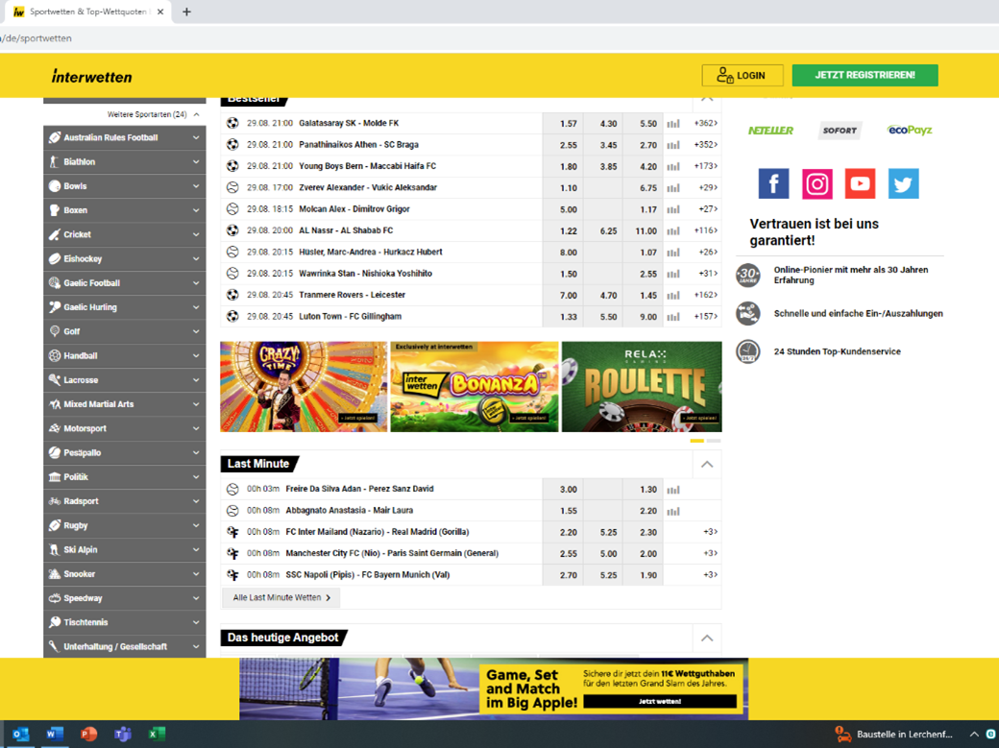Collapse the Last Minute section
The width and height of the screenshot is (999, 748).
click(707, 465)
